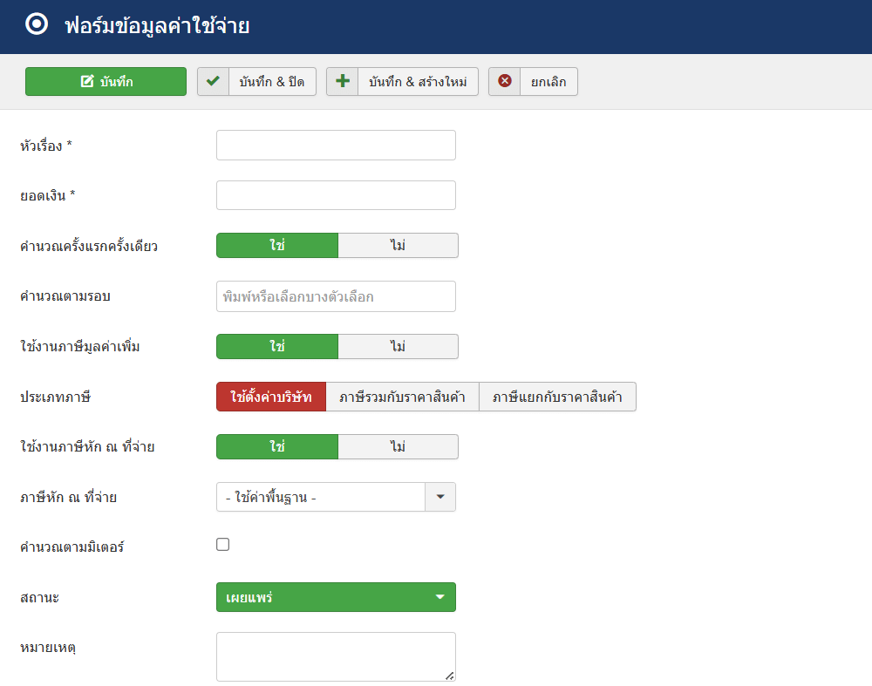872x686 pixels.
Task: Click the green checkmark icon for บันทึก & ปิด
Action: [213, 81]
